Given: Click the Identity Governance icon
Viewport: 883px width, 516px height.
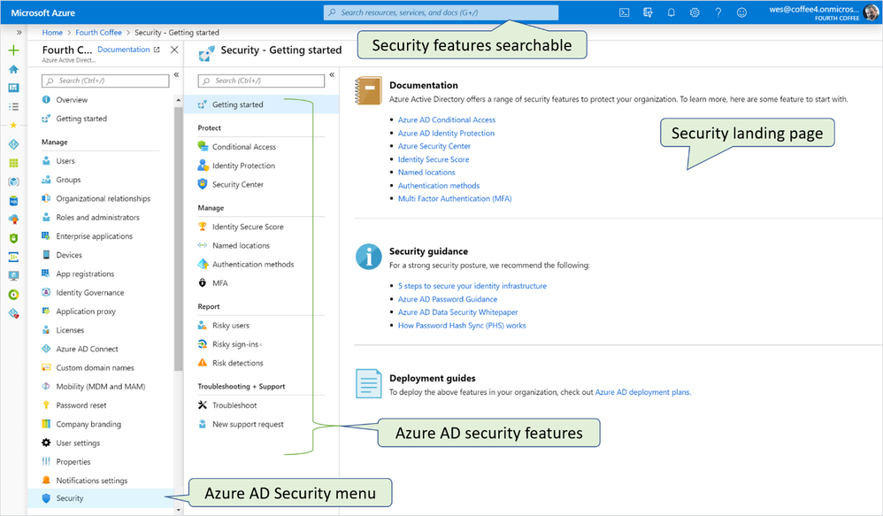Looking at the screenshot, I should [x=46, y=292].
